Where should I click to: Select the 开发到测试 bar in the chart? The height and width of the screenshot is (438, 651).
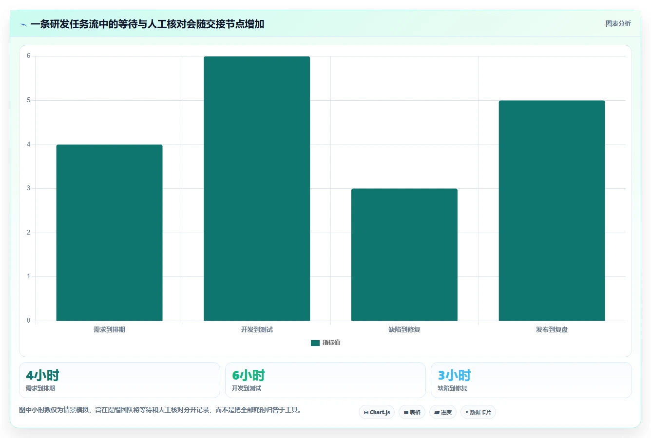click(x=257, y=188)
